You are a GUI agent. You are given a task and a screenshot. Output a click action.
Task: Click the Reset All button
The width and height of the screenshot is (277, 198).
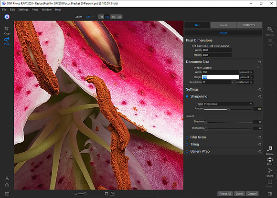pyautogui.click(x=225, y=194)
